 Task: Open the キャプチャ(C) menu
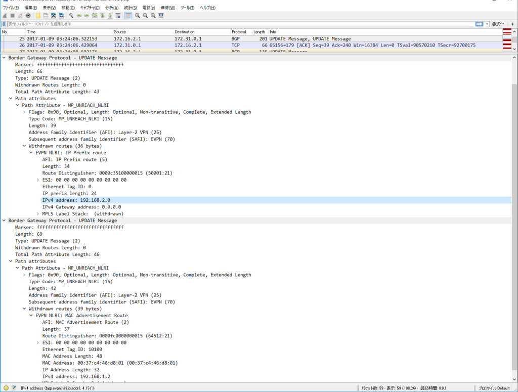[x=90, y=8]
